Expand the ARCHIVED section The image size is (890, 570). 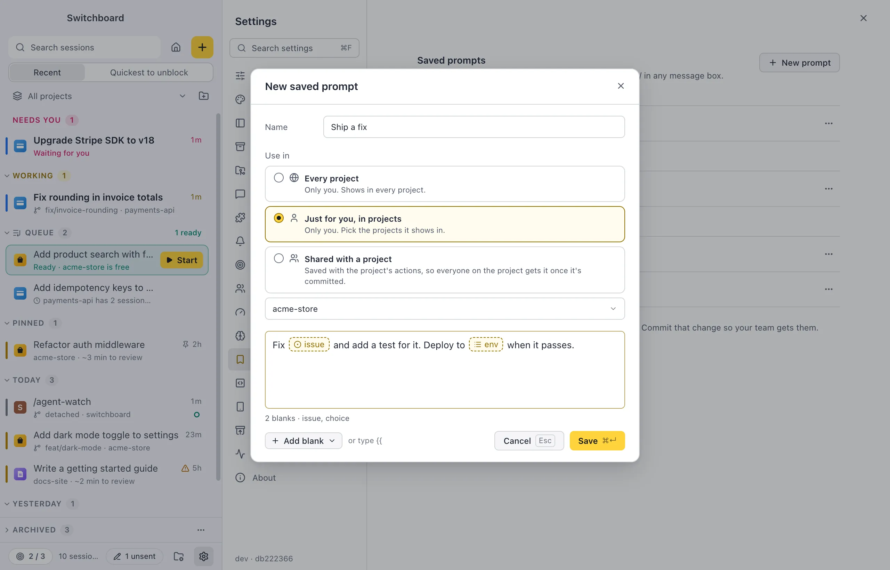click(7, 530)
